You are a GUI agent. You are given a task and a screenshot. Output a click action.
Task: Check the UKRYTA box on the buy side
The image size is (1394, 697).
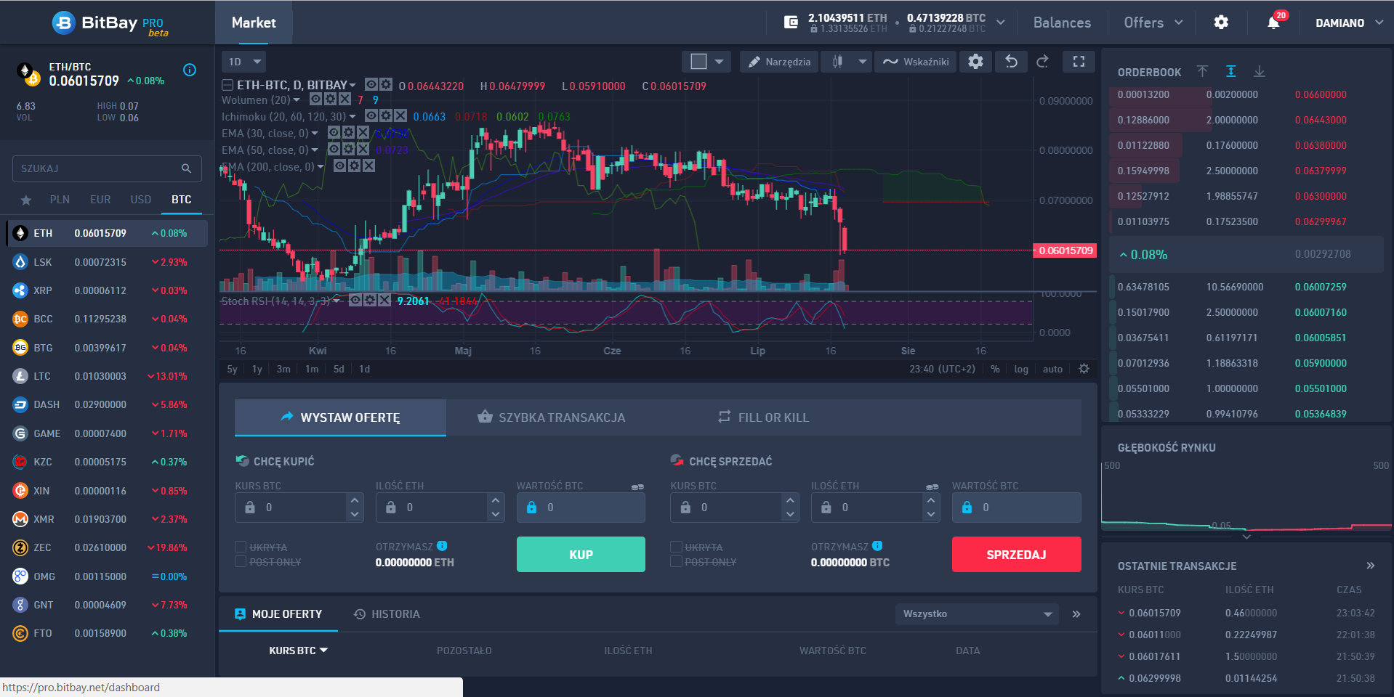click(x=241, y=547)
